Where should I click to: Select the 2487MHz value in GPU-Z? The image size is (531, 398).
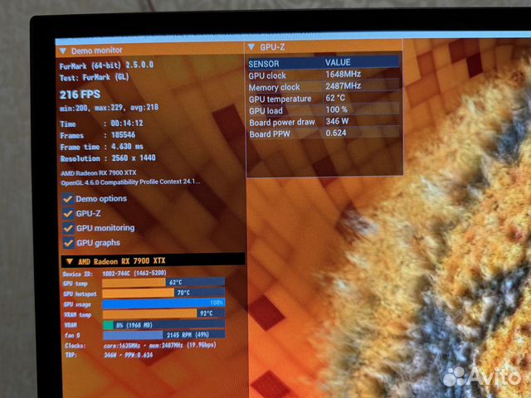point(343,86)
